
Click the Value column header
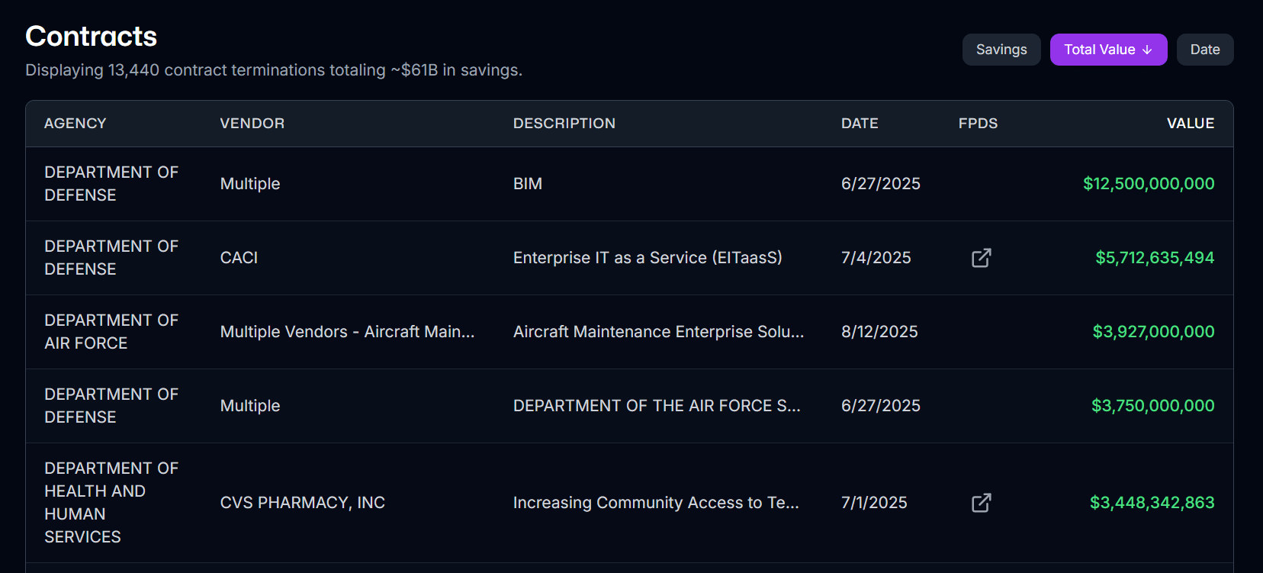[1190, 124]
